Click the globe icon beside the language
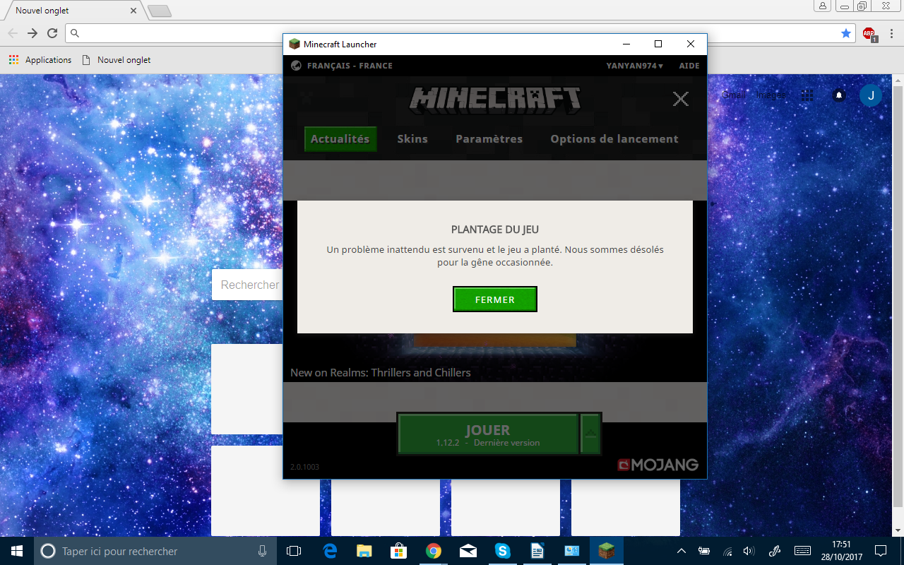Screen dimensions: 904x565 296,66
